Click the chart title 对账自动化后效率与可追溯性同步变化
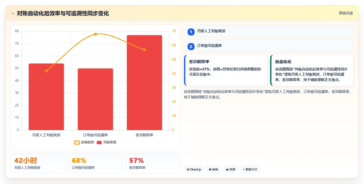 tap(63, 14)
